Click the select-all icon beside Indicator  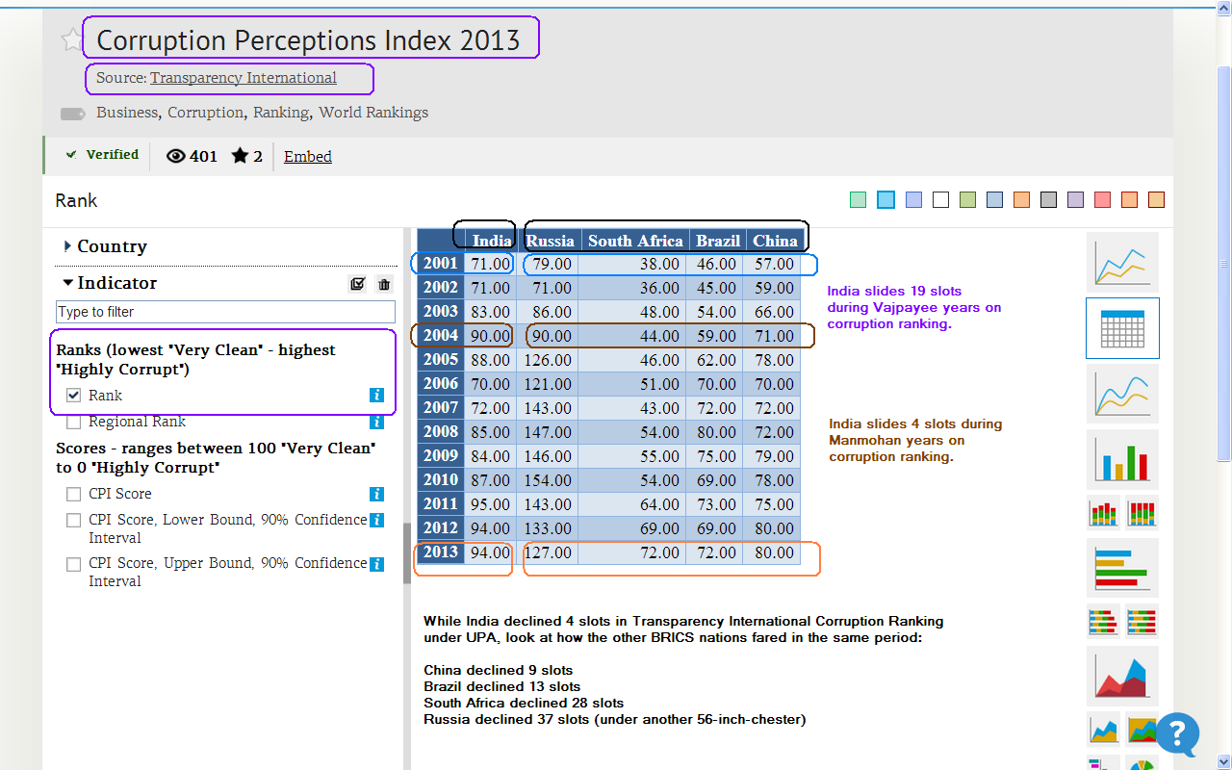pyautogui.click(x=358, y=284)
